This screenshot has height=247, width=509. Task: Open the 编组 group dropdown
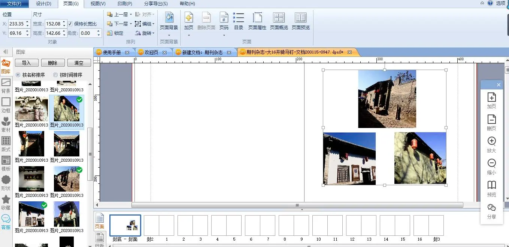point(154,24)
